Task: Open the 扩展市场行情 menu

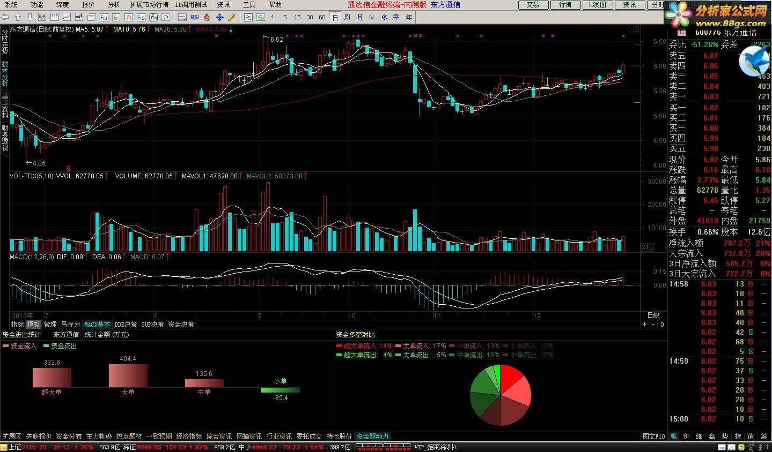Action: pos(149,5)
